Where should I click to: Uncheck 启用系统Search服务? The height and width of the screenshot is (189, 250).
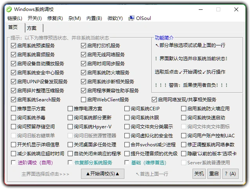click(13, 100)
